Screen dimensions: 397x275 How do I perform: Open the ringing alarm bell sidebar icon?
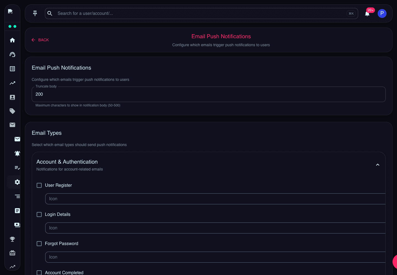pos(17,153)
